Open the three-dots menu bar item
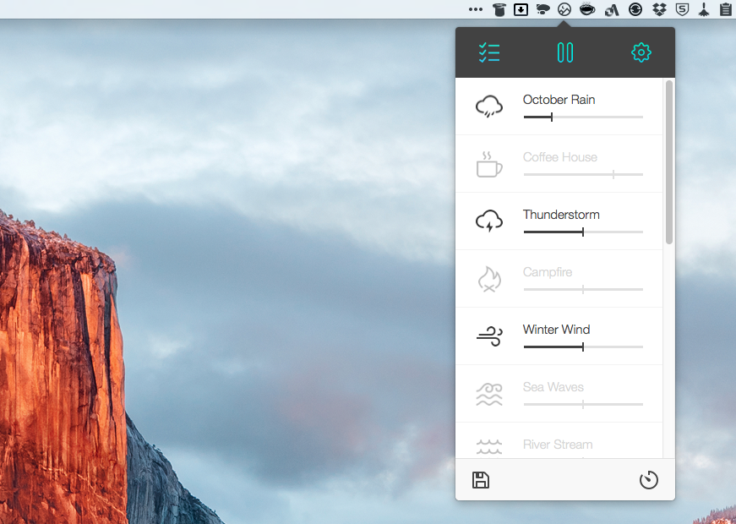Screen dimensions: 736x524 pyautogui.click(x=476, y=9)
